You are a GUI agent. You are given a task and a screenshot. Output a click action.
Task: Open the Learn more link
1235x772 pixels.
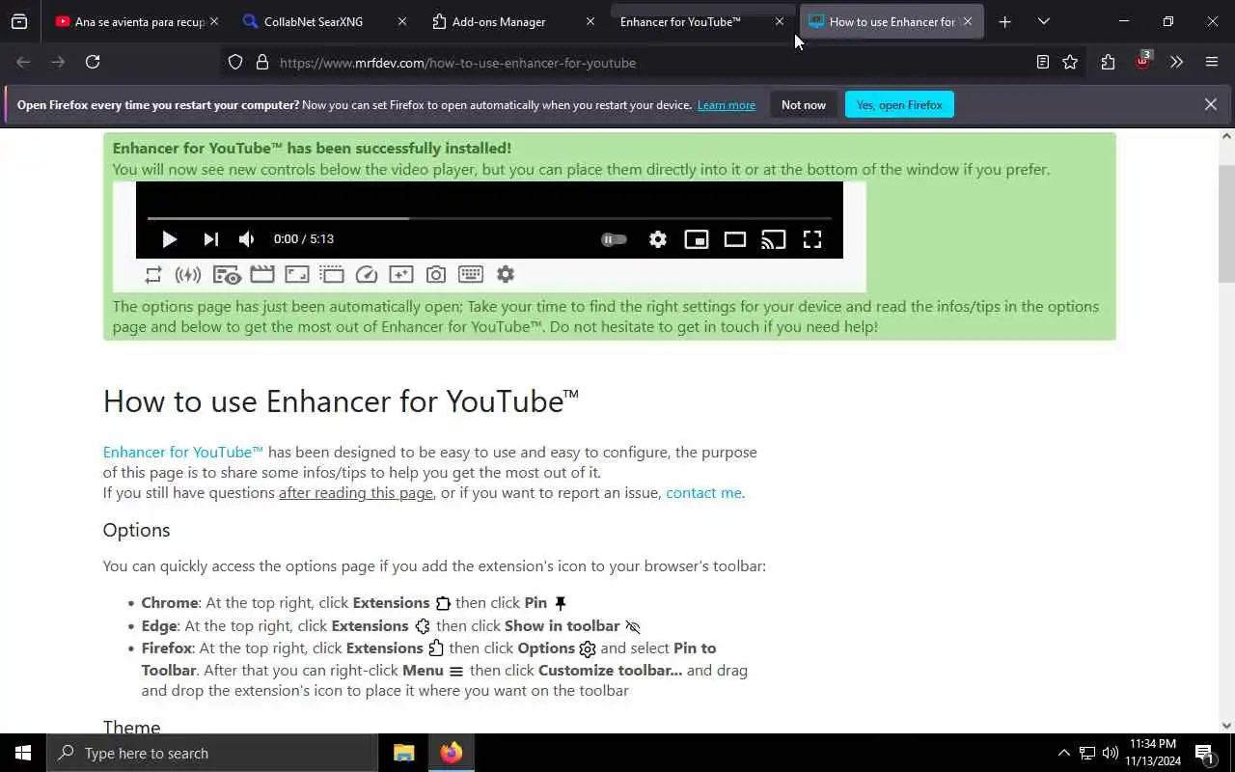(x=727, y=105)
